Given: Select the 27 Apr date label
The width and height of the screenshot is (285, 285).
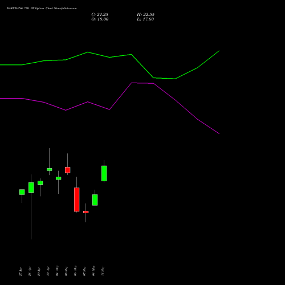Looking at the screenshot, I should click(21, 271).
